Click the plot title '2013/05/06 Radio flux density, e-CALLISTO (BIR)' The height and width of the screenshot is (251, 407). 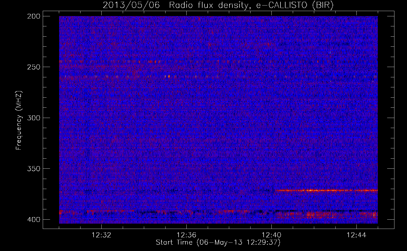coord(218,5)
